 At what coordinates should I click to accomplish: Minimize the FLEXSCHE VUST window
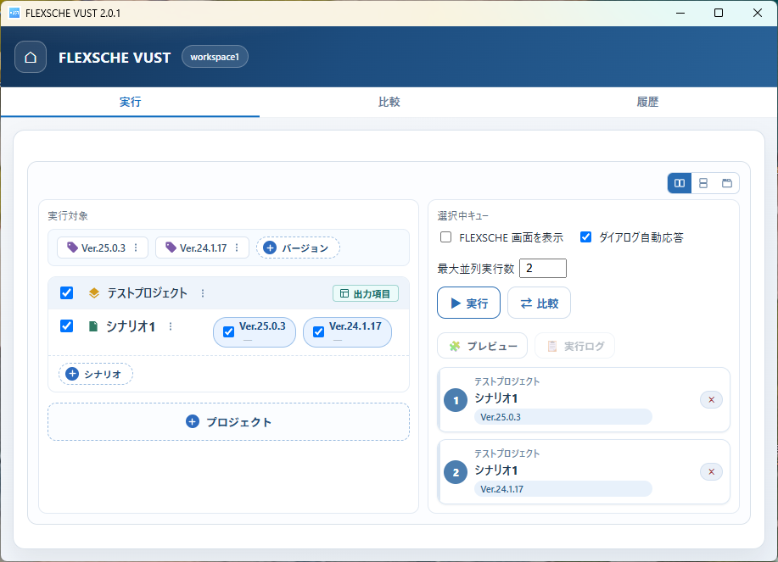click(x=680, y=13)
